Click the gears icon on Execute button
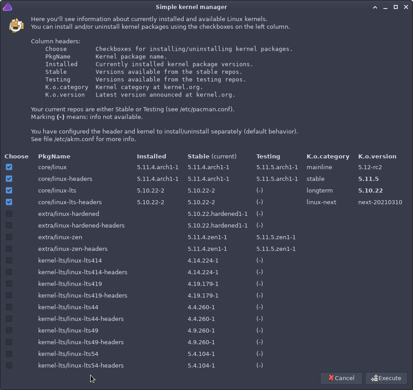This screenshot has height=390, width=413. click(374, 378)
